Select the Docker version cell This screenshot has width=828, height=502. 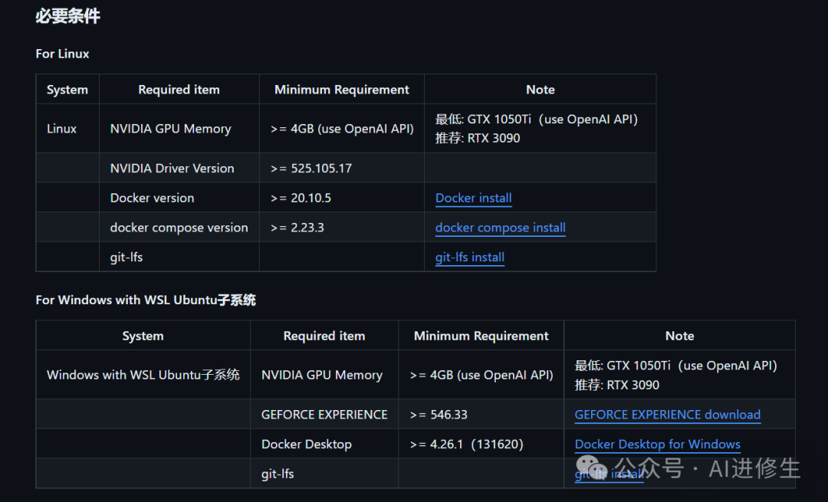152,198
